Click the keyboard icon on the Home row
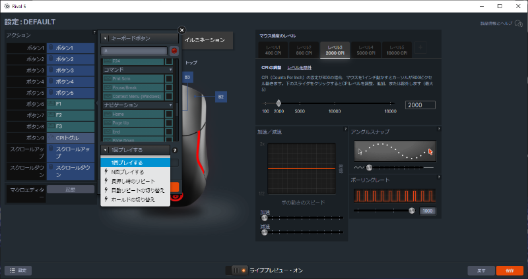The image size is (528, 279). point(108,114)
